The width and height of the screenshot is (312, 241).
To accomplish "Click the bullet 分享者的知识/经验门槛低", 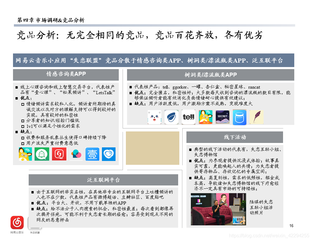I will pos(53,120).
